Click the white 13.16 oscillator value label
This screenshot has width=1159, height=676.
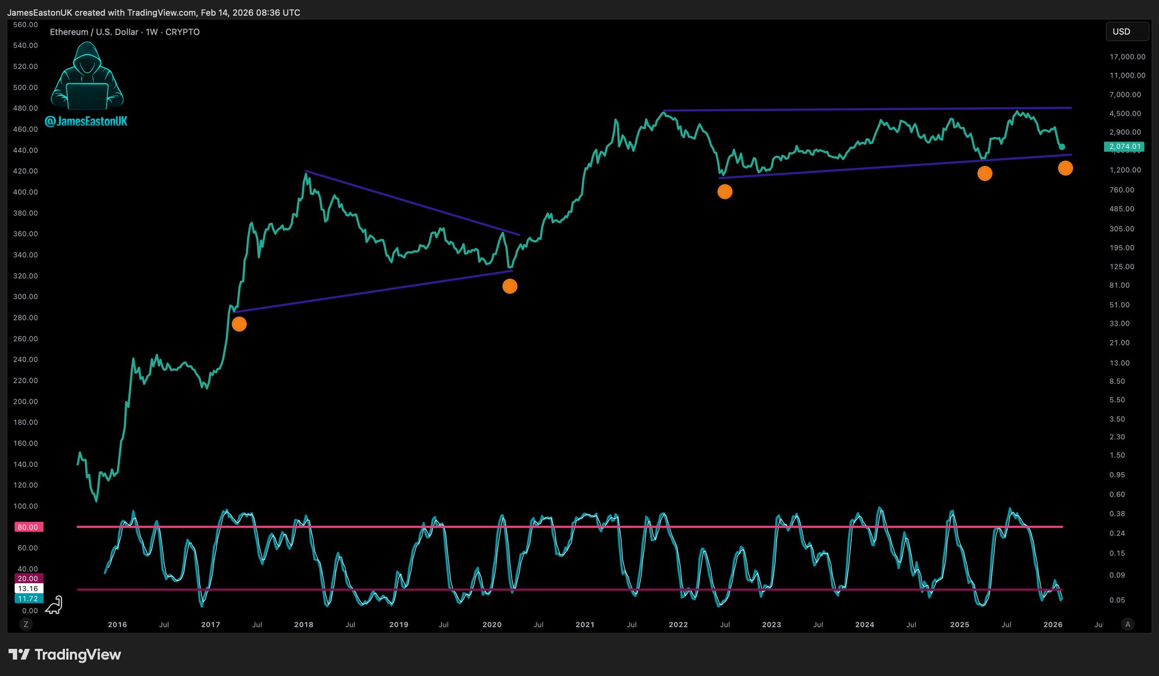(x=28, y=589)
